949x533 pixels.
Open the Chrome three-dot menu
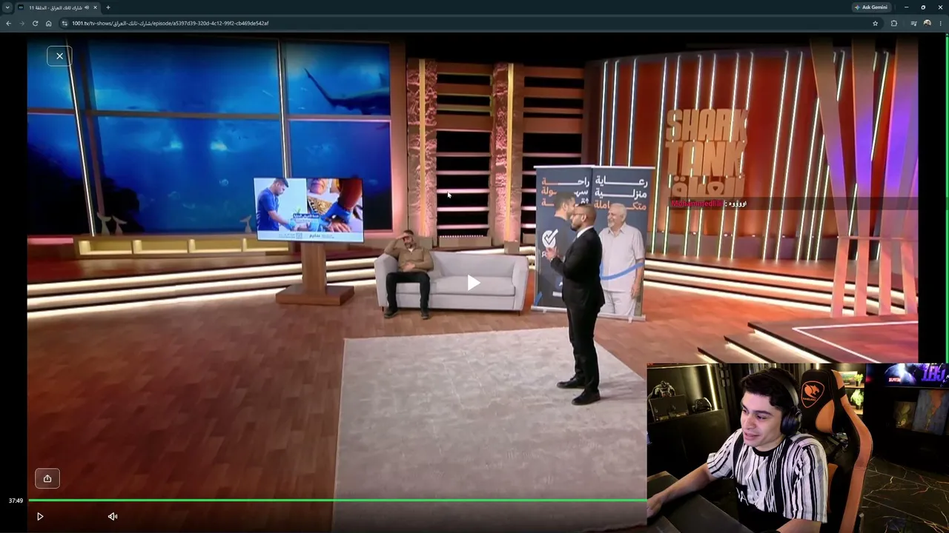pos(940,23)
